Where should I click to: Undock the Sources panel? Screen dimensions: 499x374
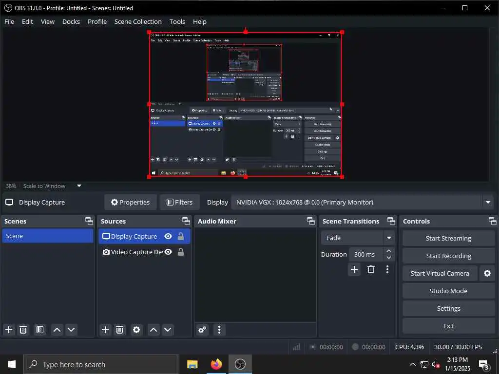[186, 221]
